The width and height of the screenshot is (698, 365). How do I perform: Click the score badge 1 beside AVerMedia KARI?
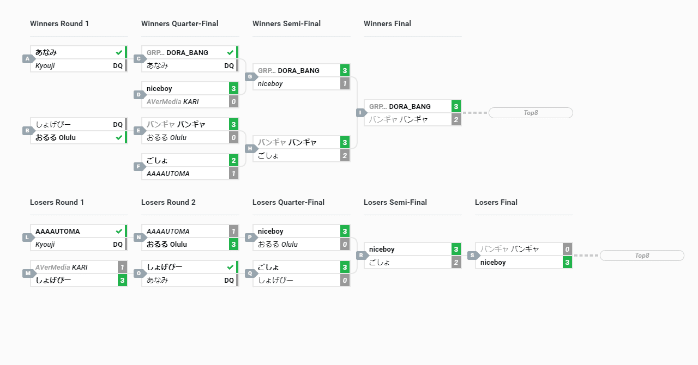click(123, 267)
